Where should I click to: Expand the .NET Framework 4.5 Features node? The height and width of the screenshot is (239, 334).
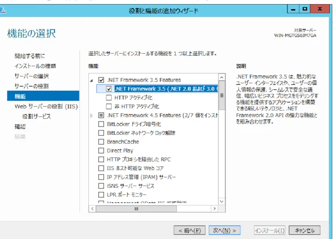coord(92,116)
